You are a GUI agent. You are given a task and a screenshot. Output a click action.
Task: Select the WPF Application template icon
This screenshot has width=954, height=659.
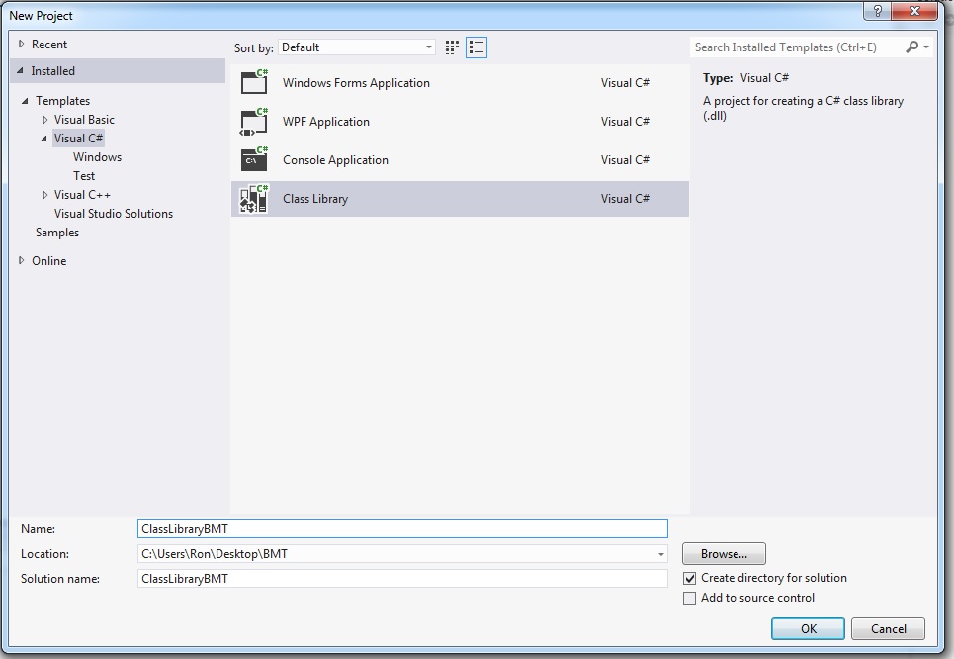[x=254, y=121]
